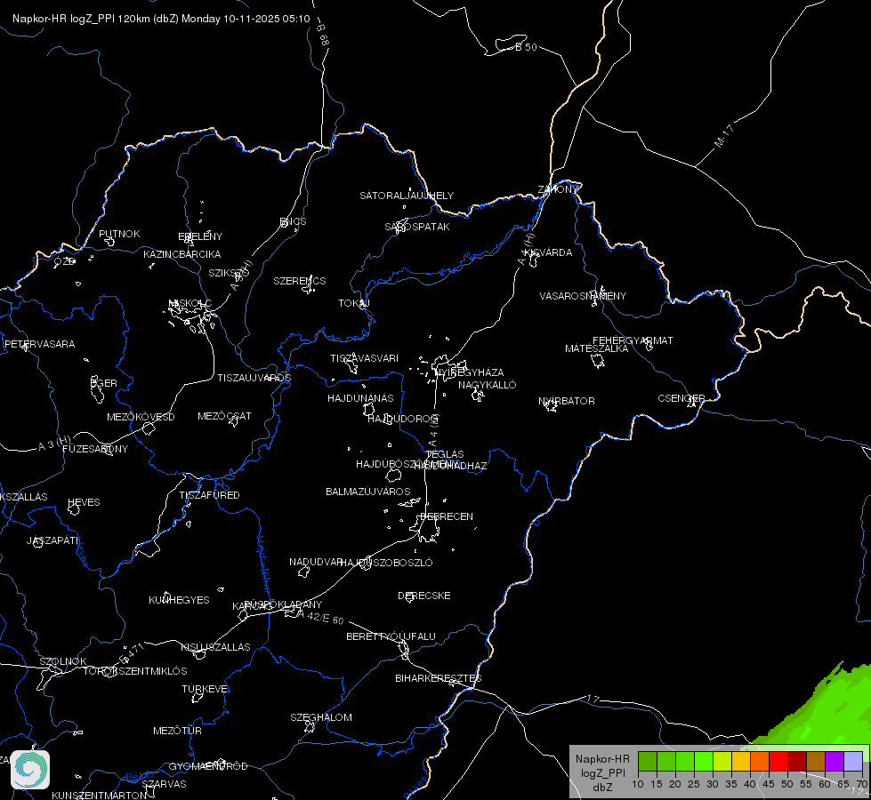The height and width of the screenshot is (800, 871).
Task: Click the TISZAUJVAROS town label
Action: 254,378
